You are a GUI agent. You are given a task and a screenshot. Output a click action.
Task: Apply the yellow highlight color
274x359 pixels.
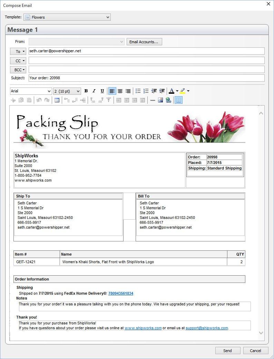[x=183, y=91]
